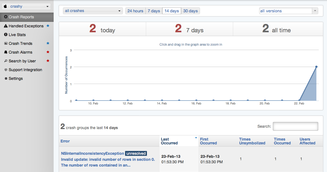The image size is (327, 172).
Task: Select the 30 days time range
Action: 190,11
